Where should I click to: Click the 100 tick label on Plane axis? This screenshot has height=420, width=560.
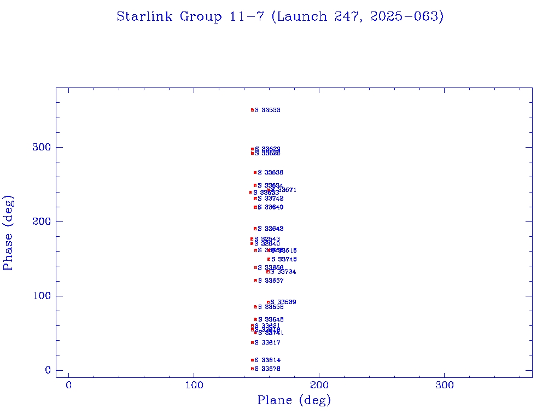(194, 386)
